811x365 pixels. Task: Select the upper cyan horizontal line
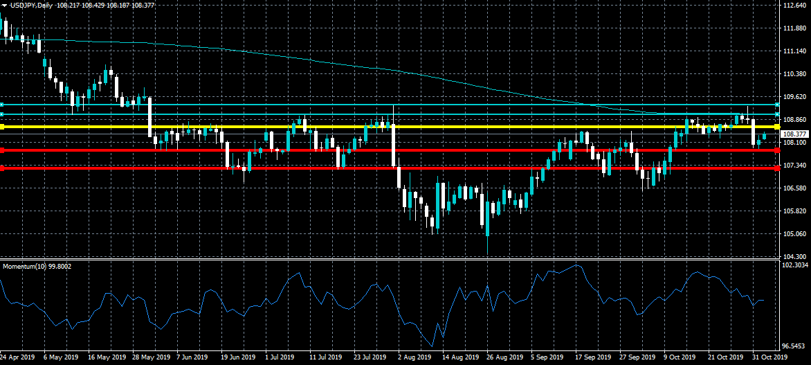[x=390, y=105]
